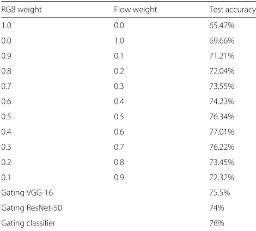Click the Flow weight column header
256x231 pixels.
pos(136,10)
